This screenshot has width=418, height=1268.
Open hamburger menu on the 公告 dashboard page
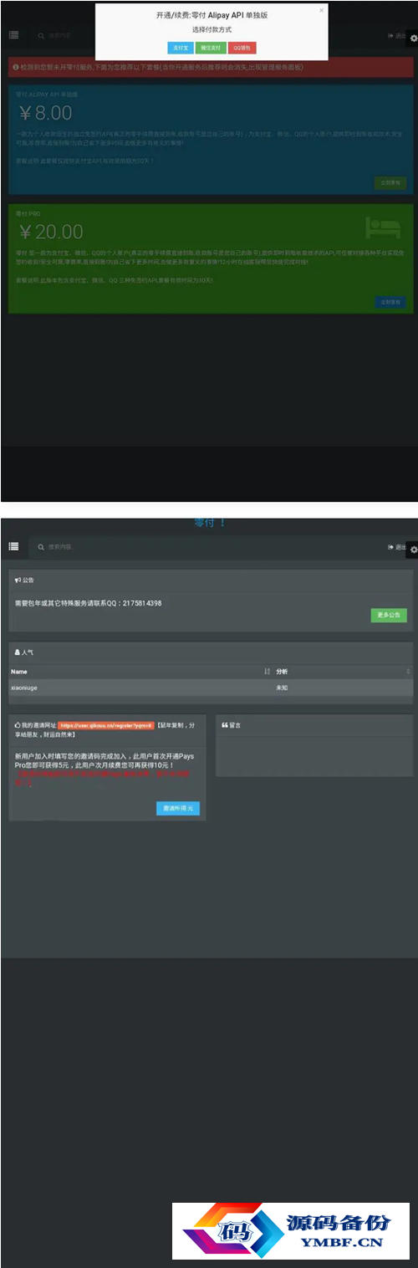click(x=13, y=546)
